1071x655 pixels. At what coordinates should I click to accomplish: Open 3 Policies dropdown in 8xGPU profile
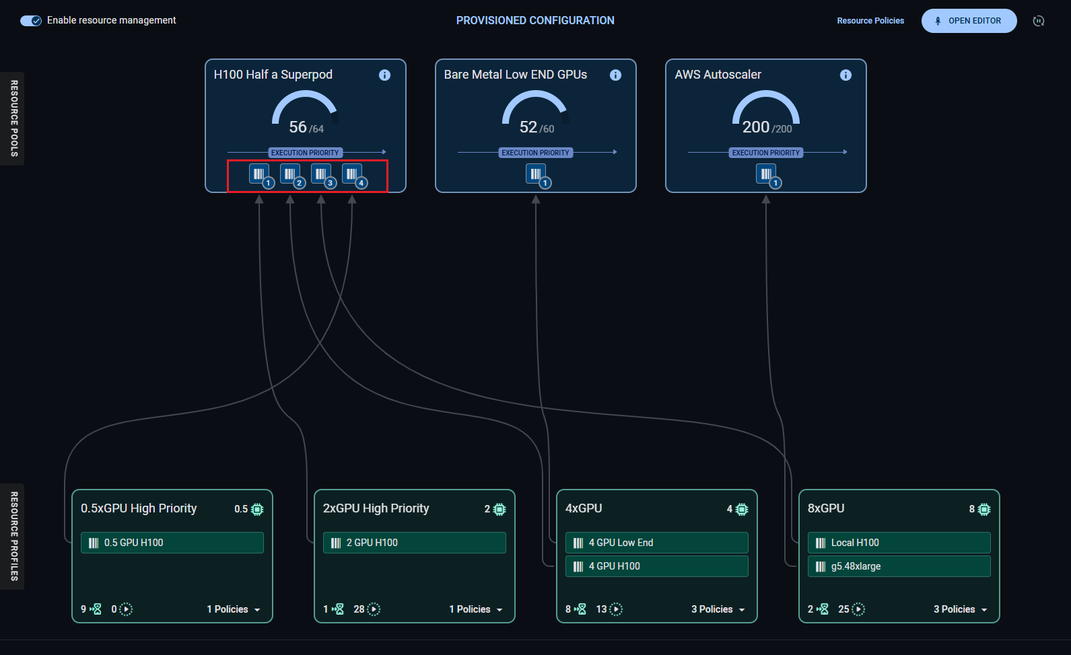961,609
